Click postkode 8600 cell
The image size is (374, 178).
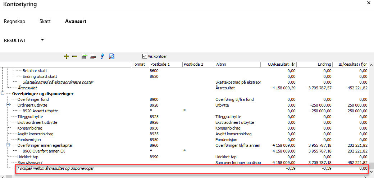(x=154, y=71)
